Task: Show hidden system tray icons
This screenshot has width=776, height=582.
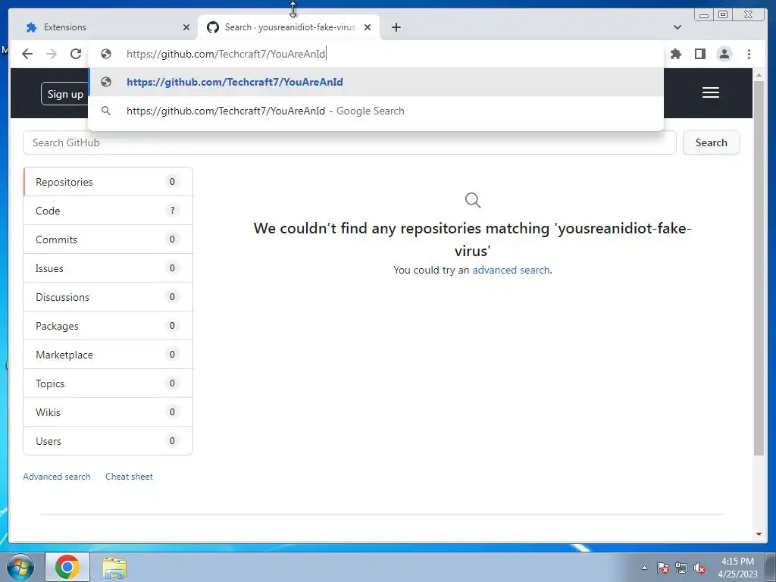Action: pos(644,568)
